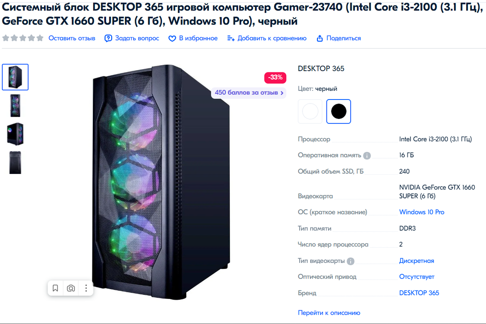This screenshot has height=324, width=486.
Task: Click the Перейти к описанию link
Action: coord(329,313)
